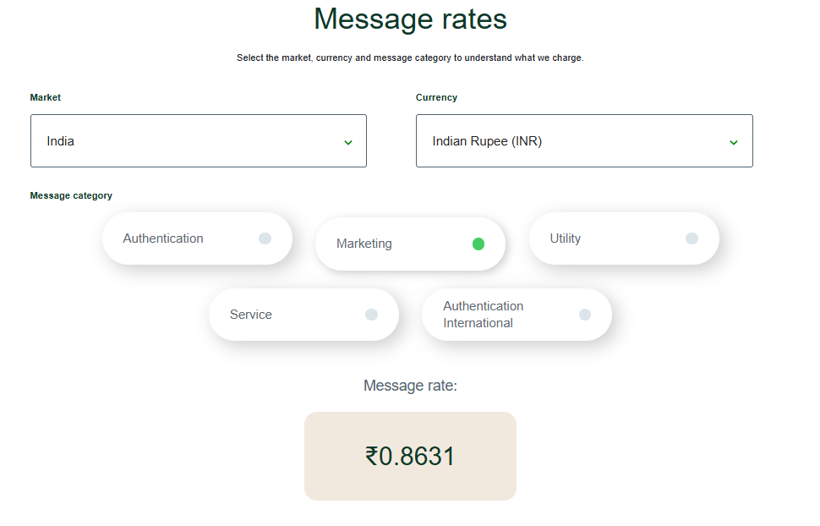Image resolution: width=820 pixels, height=526 pixels.
Task: Click the green indicator dot on Marketing
Action: pyautogui.click(x=478, y=244)
